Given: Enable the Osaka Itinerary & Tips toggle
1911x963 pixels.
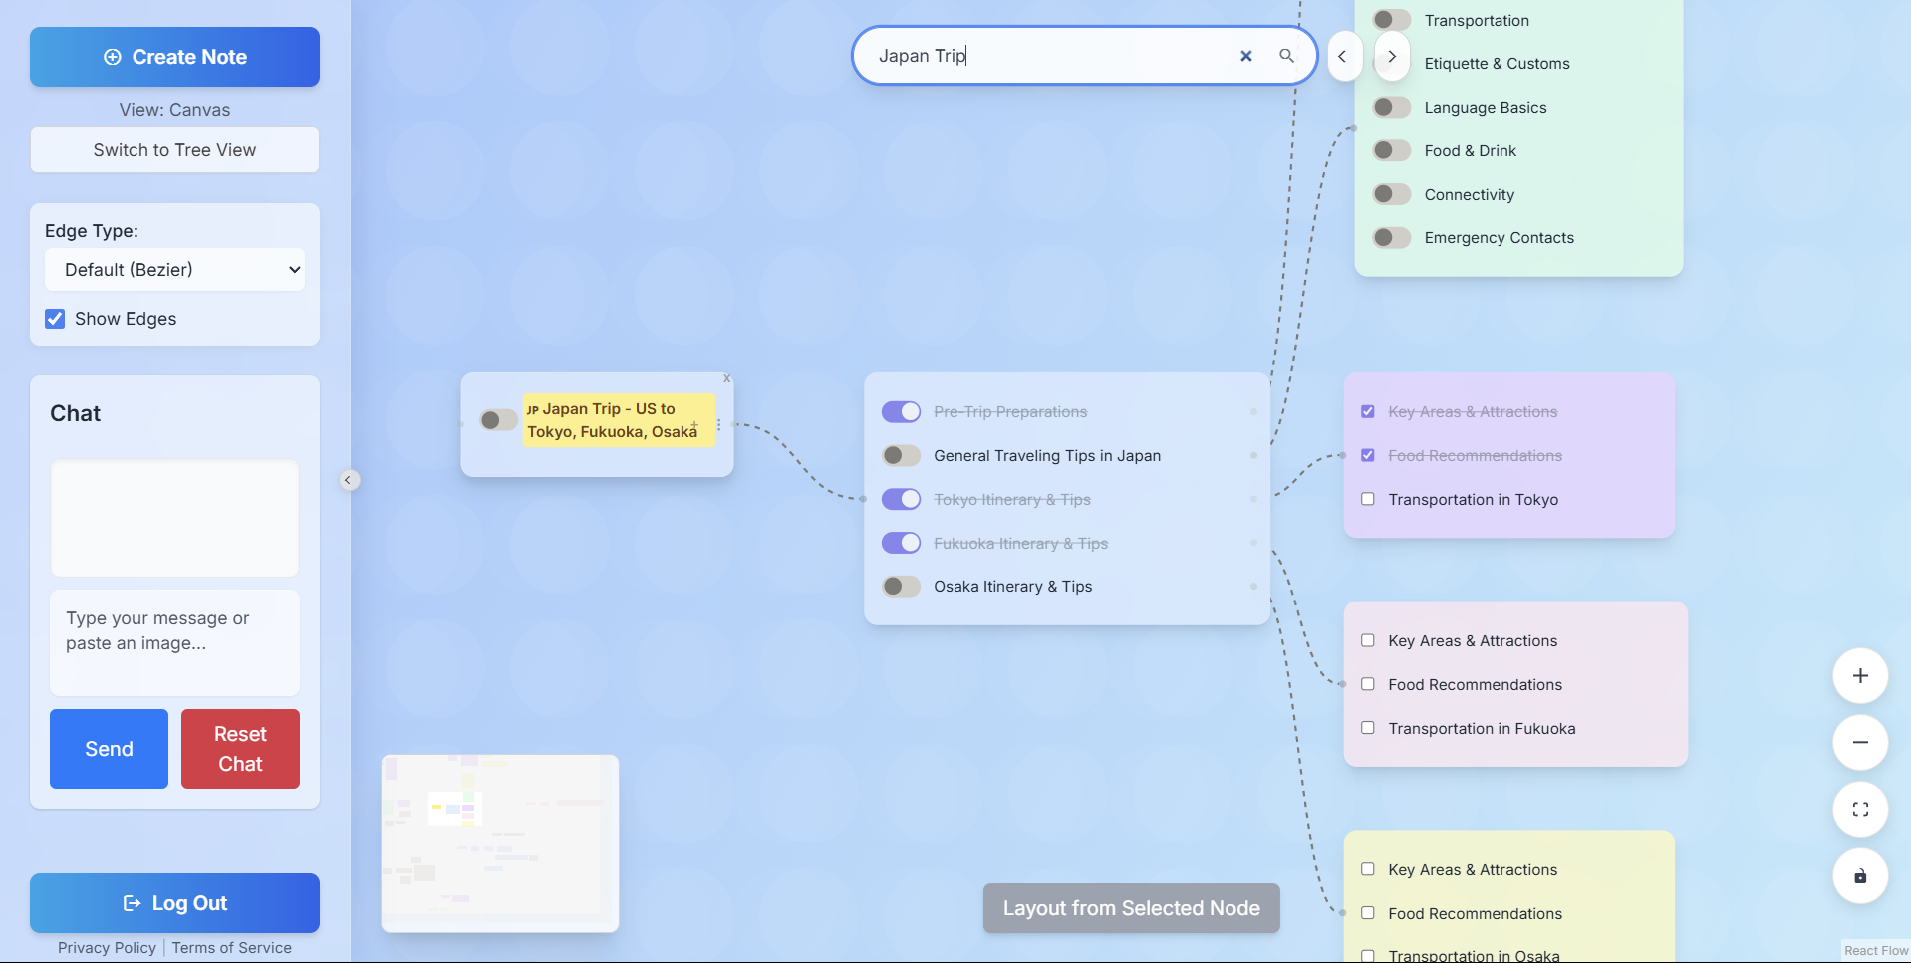Looking at the screenshot, I should 901,587.
